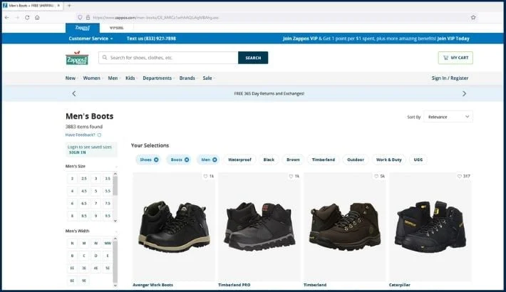Remove the Men filter chip

point(215,160)
